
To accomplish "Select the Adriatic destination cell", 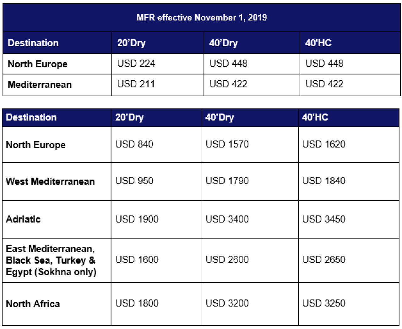I will point(57,219).
